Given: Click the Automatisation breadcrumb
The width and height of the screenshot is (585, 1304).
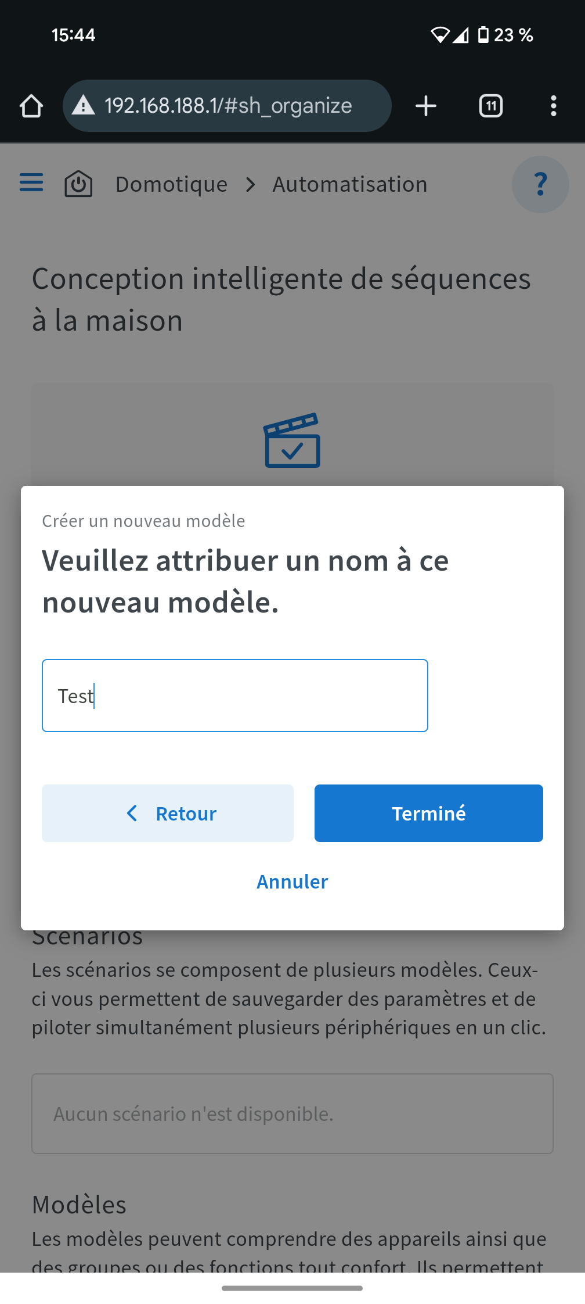Looking at the screenshot, I should 350,184.
